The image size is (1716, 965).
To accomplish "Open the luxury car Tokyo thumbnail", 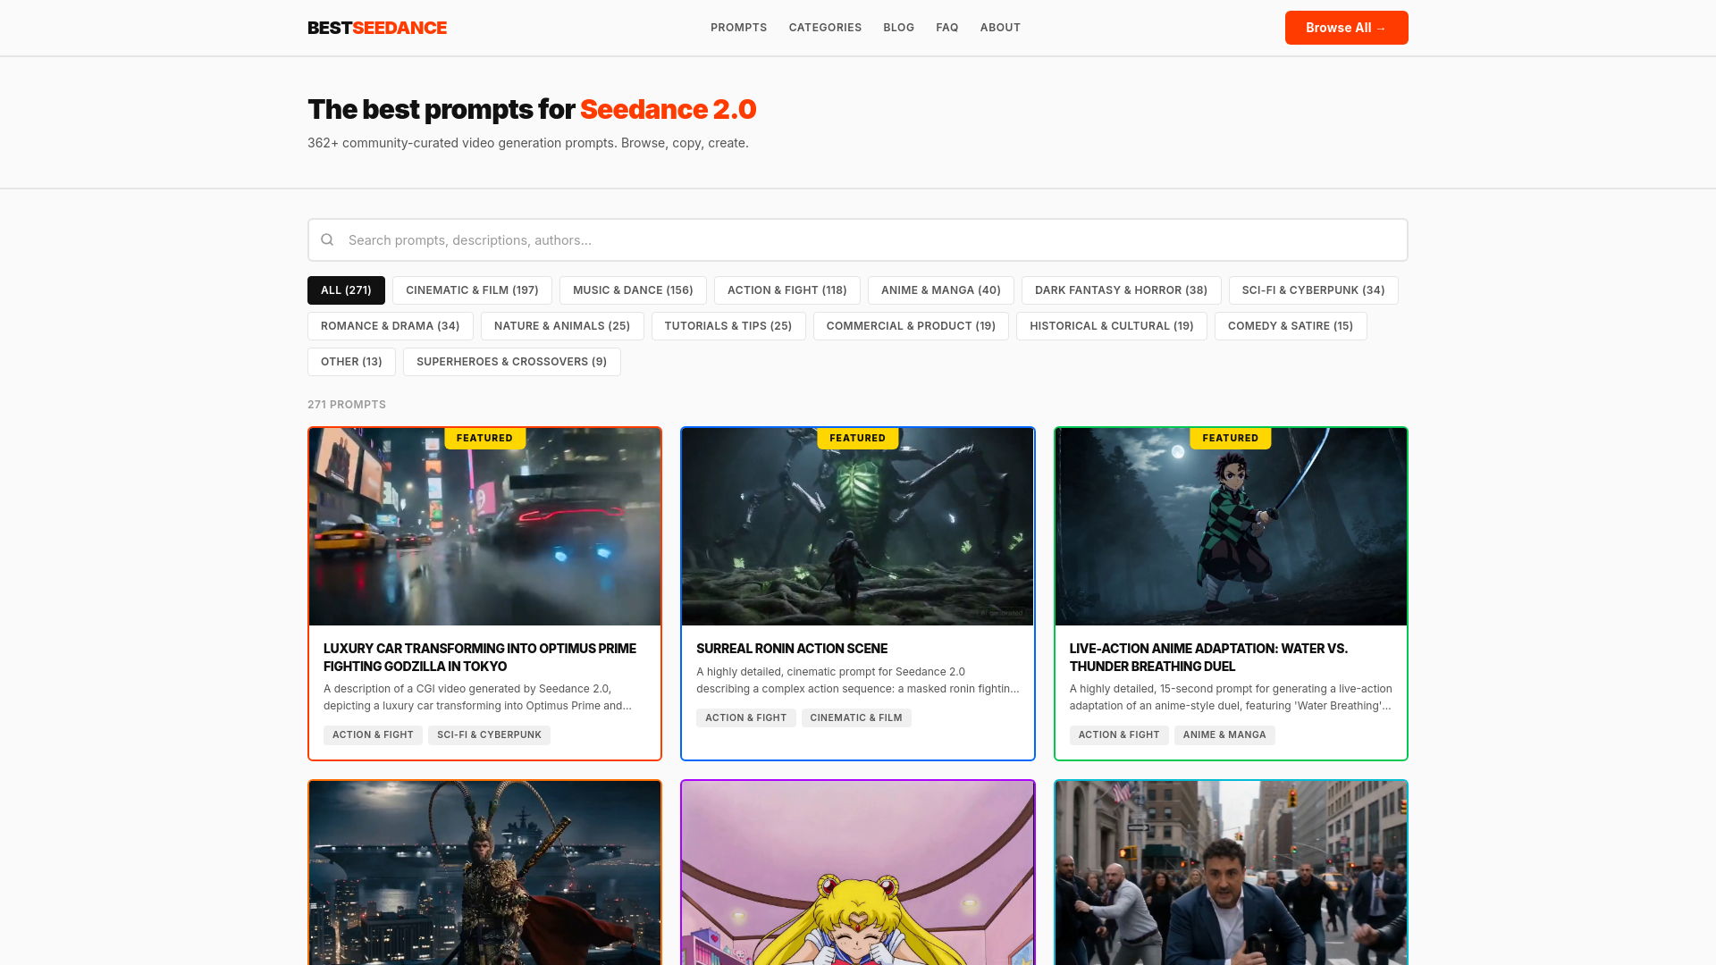I will click(x=484, y=527).
